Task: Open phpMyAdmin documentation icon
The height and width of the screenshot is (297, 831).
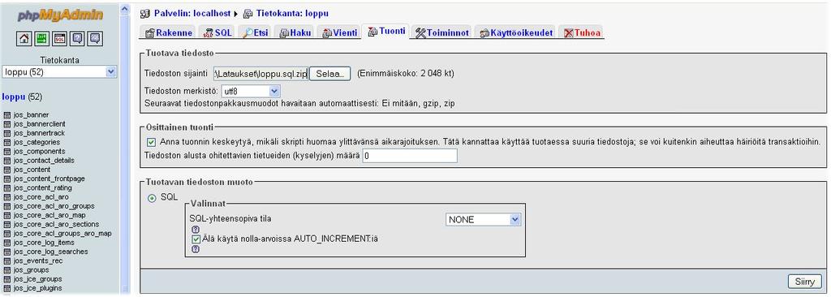Action: [x=77, y=39]
